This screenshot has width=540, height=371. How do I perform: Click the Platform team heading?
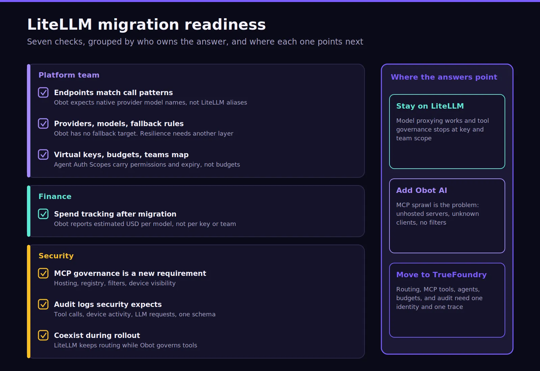[69, 75]
